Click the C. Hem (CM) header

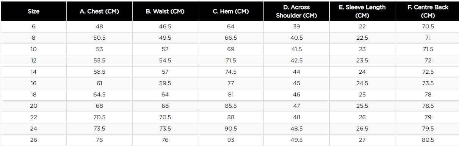point(231,11)
